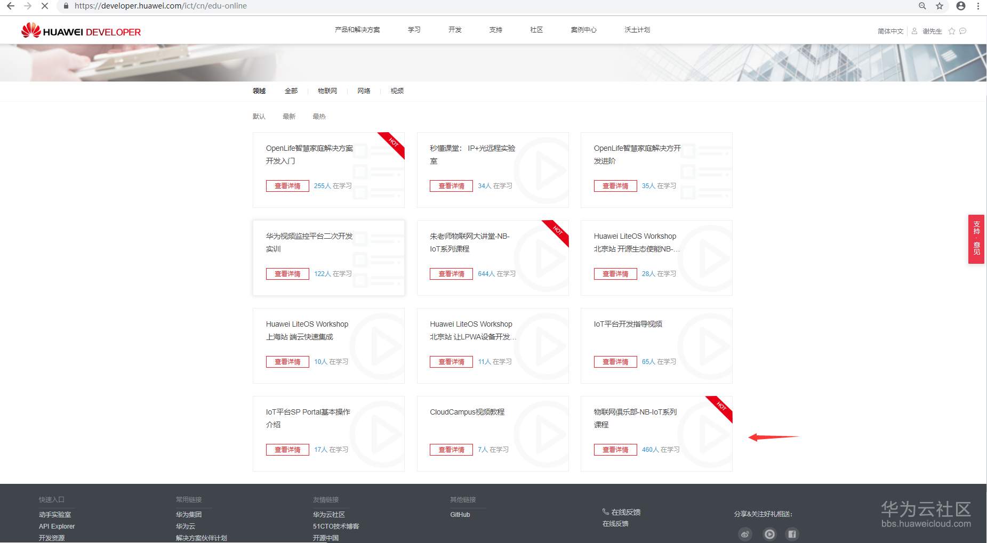Open the Facebook icon in footer
This screenshot has width=987, height=543.
tap(792, 534)
